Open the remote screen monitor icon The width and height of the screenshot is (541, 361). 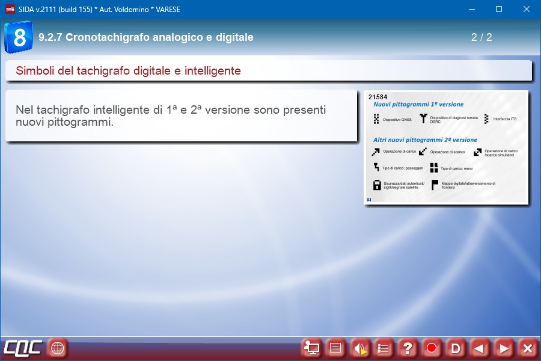[311, 348]
